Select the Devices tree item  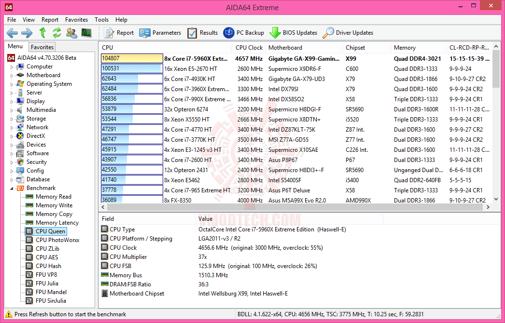pos(36,145)
